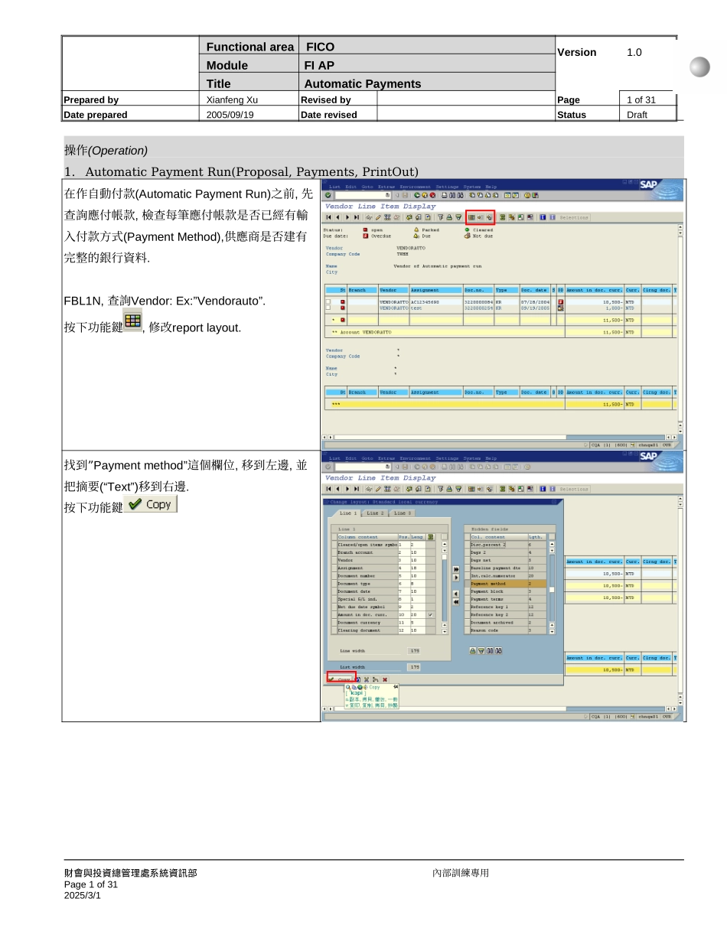
Task: Select the Baseline payment dte hidden field
Action: pos(505,568)
